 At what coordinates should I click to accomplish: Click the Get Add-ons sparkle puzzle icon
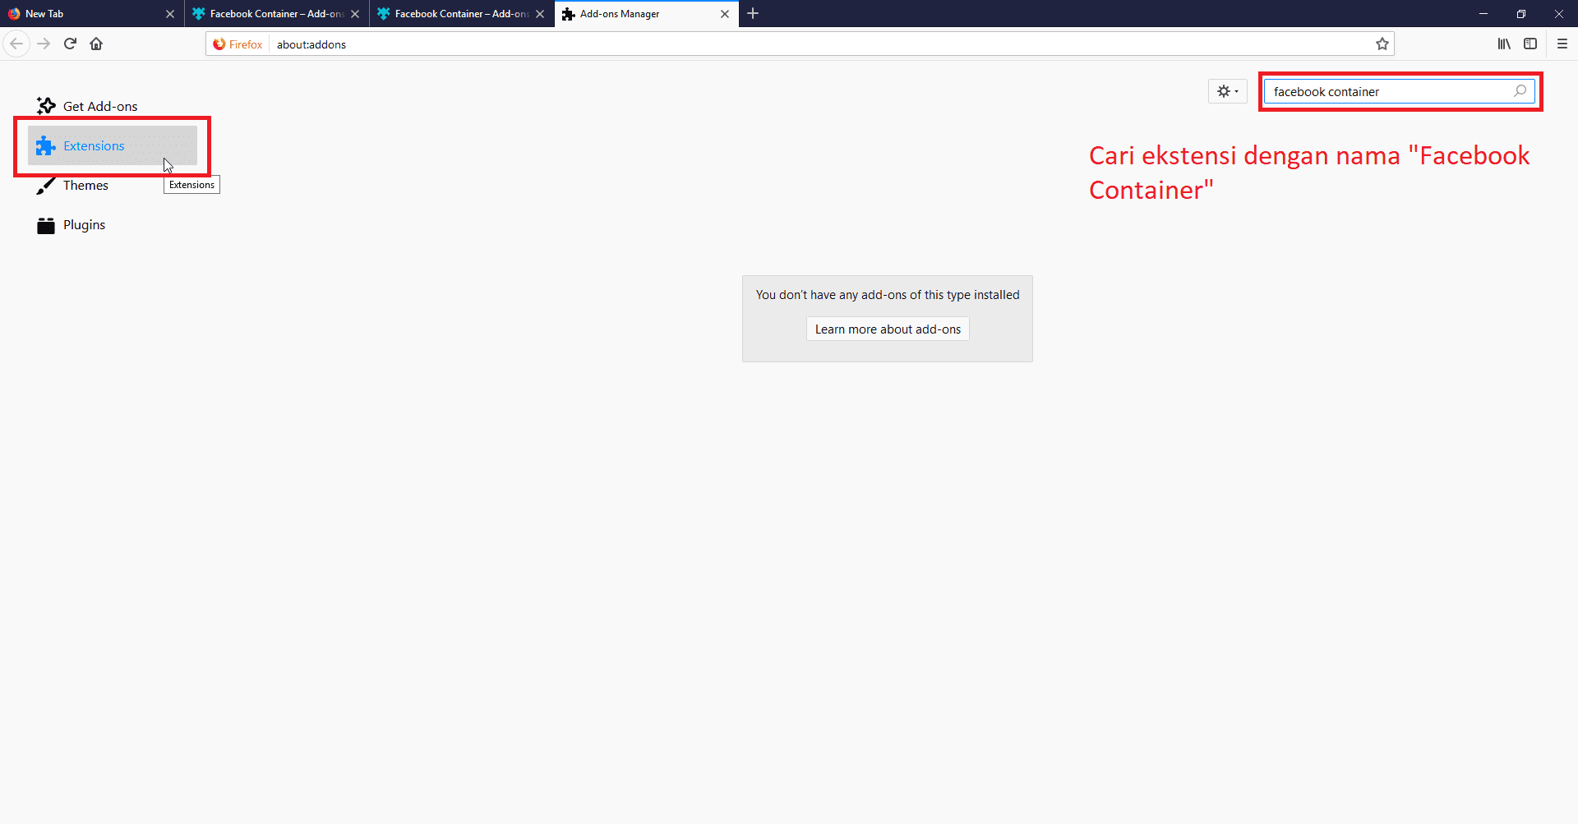click(x=46, y=106)
